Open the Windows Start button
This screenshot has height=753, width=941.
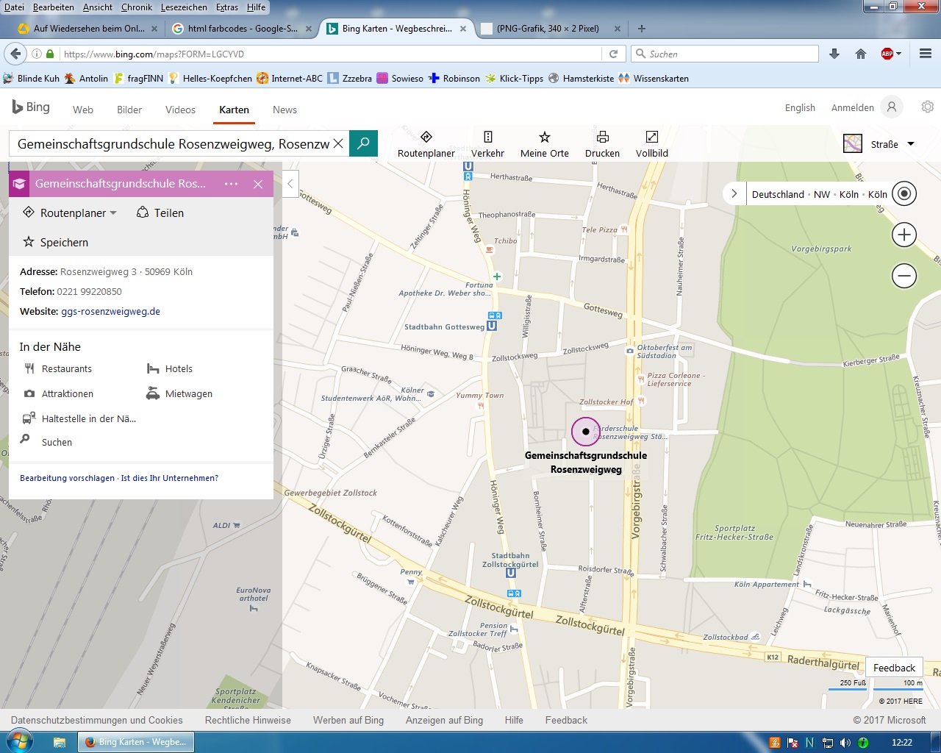pyautogui.click(x=18, y=741)
